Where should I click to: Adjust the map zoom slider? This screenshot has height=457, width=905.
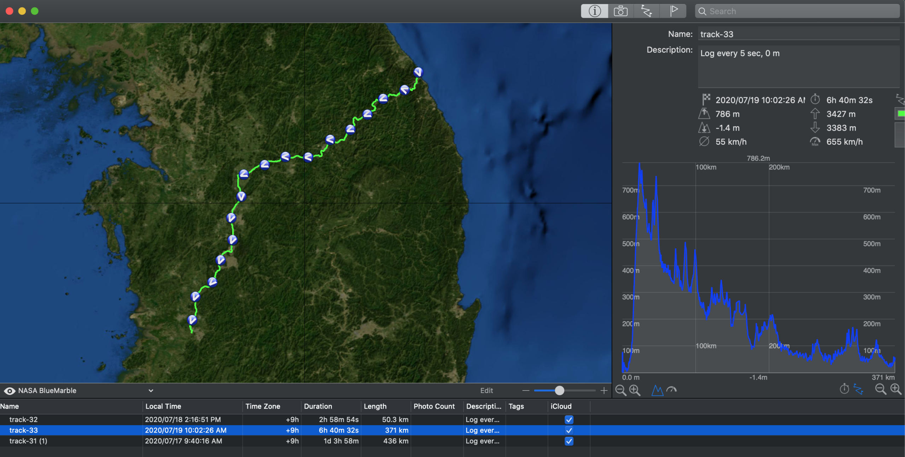[559, 391]
